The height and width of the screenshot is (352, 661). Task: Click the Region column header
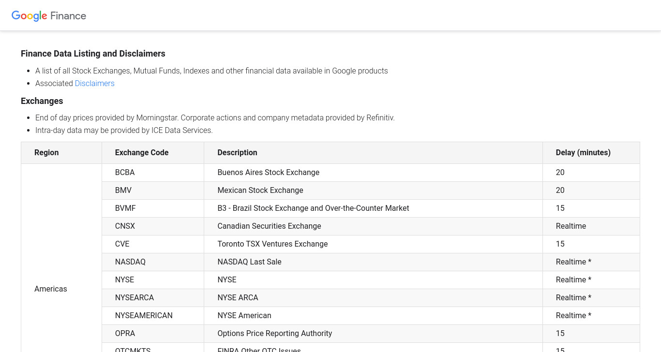(61, 153)
